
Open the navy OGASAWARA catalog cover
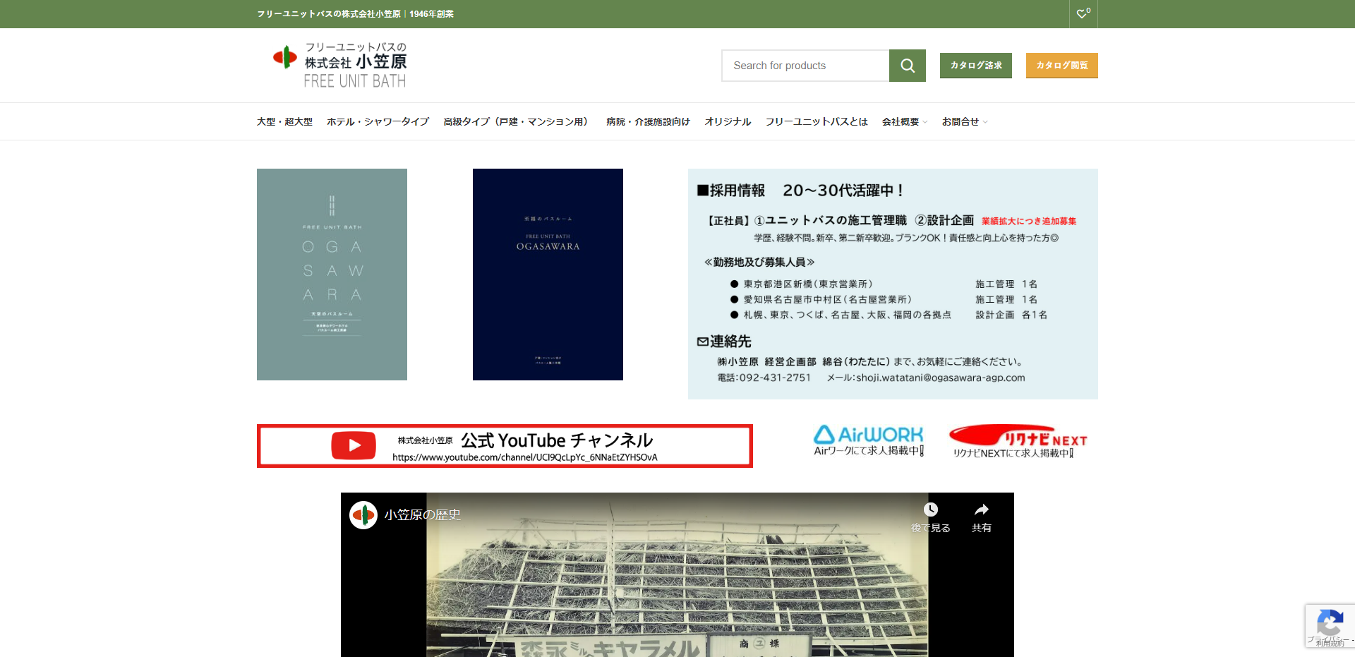[x=548, y=275]
